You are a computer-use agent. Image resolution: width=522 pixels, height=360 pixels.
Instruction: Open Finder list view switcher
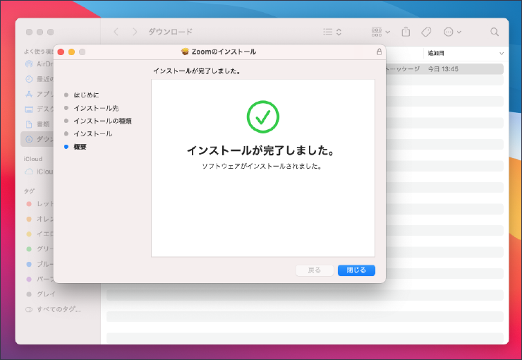tap(332, 32)
